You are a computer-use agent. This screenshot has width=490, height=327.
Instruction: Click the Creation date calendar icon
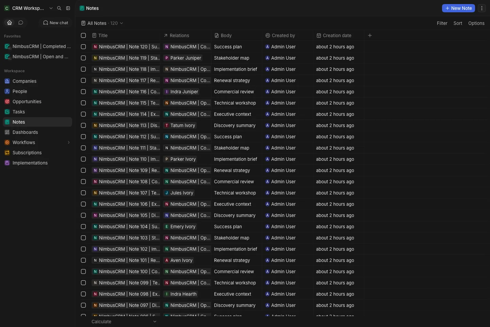pyautogui.click(x=319, y=35)
